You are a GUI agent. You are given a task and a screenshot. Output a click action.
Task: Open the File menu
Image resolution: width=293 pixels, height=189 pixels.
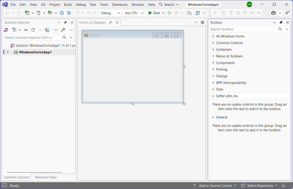[x=13, y=4]
